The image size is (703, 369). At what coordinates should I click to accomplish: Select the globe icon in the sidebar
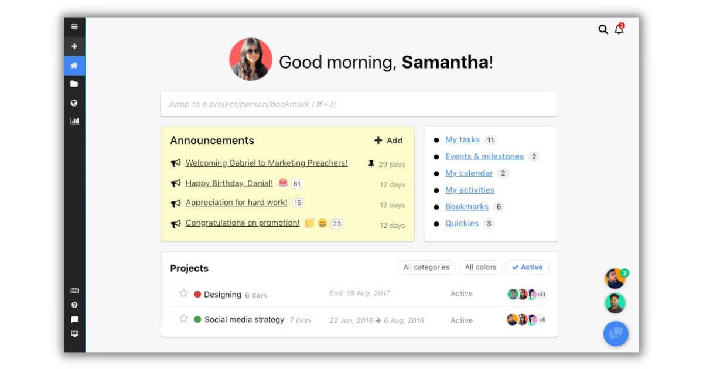click(x=74, y=102)
